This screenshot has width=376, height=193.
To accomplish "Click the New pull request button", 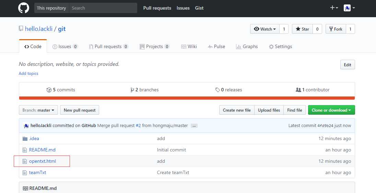I will click(80, 110).
